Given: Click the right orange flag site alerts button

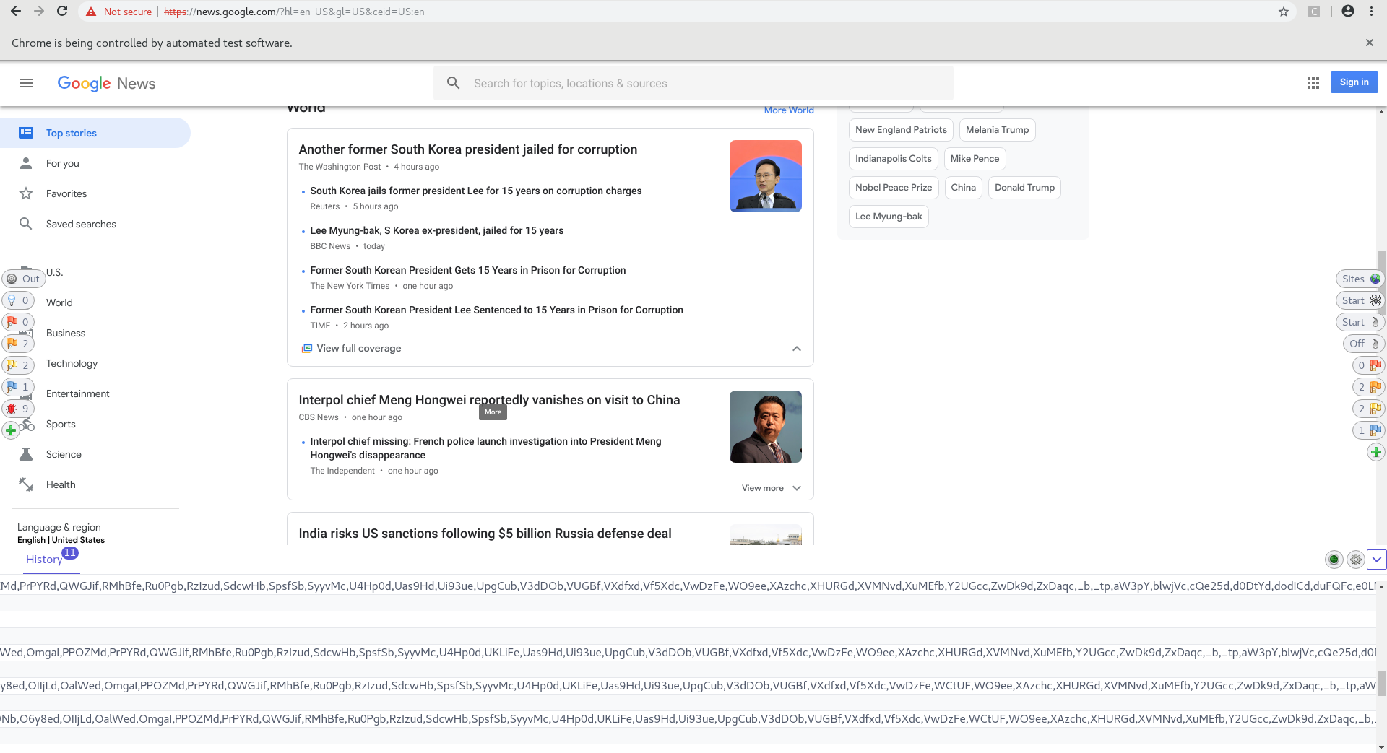Looking at the screenshot, I should point(1368,387).
